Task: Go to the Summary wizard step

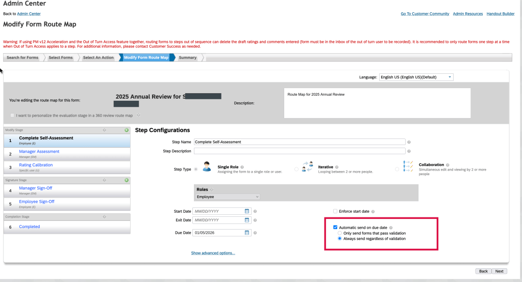Action: (x=187, y=58)
